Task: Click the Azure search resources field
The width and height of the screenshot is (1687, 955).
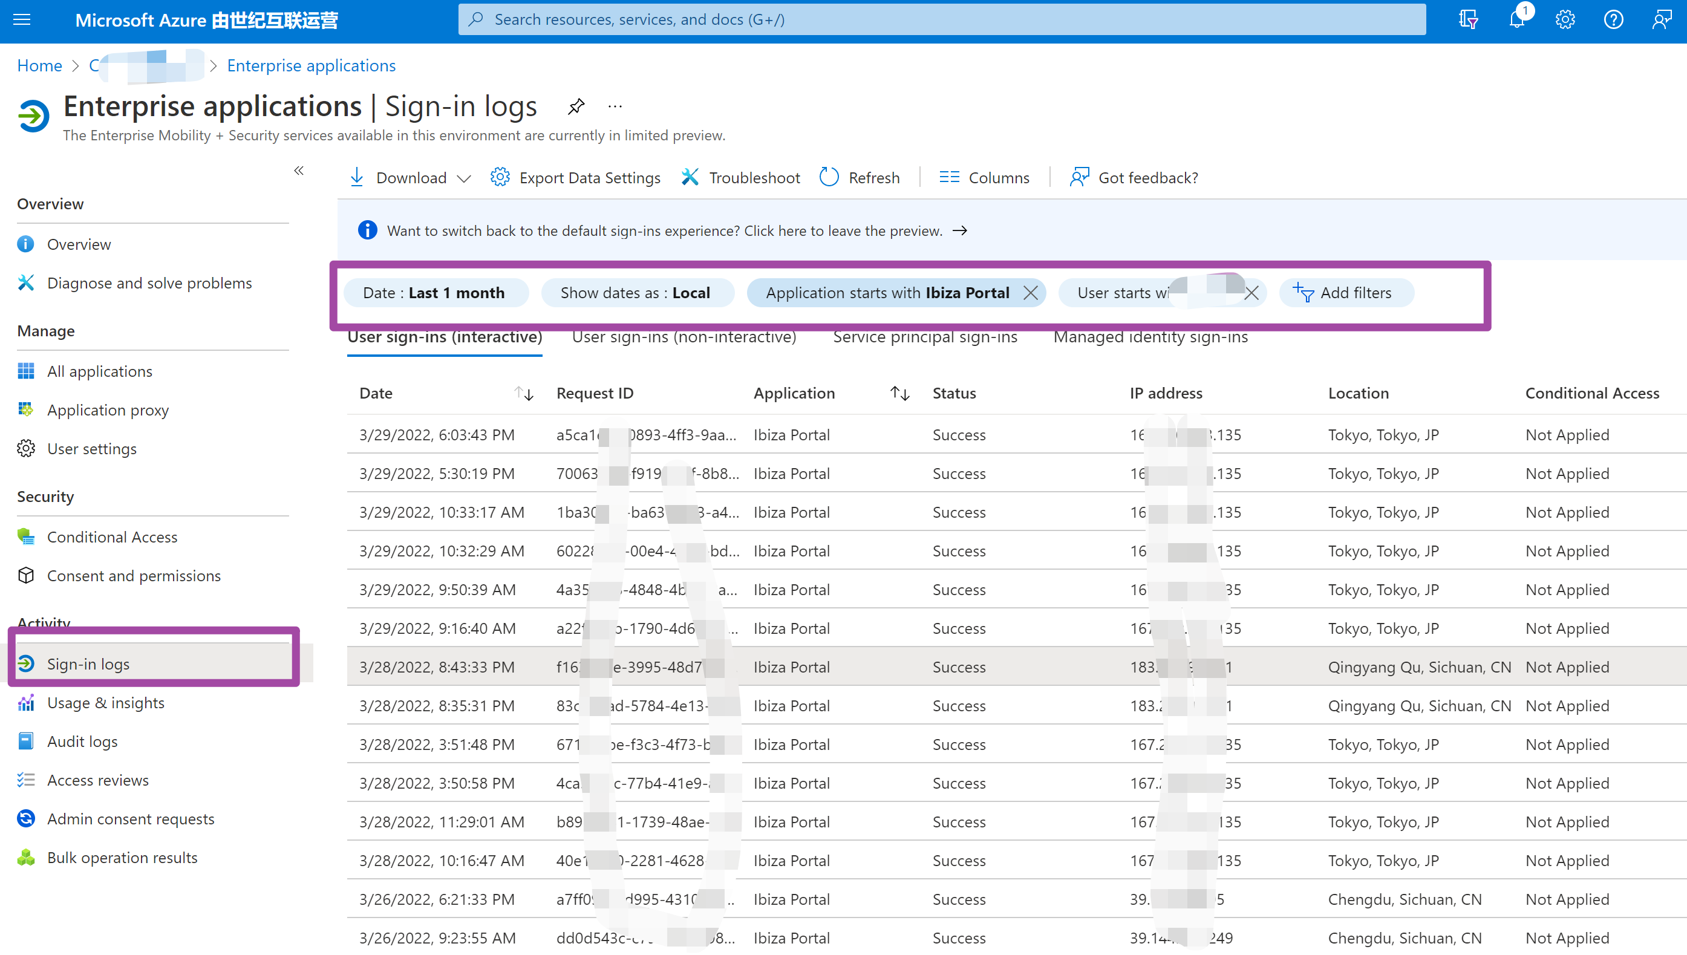Action: [942, 20]
